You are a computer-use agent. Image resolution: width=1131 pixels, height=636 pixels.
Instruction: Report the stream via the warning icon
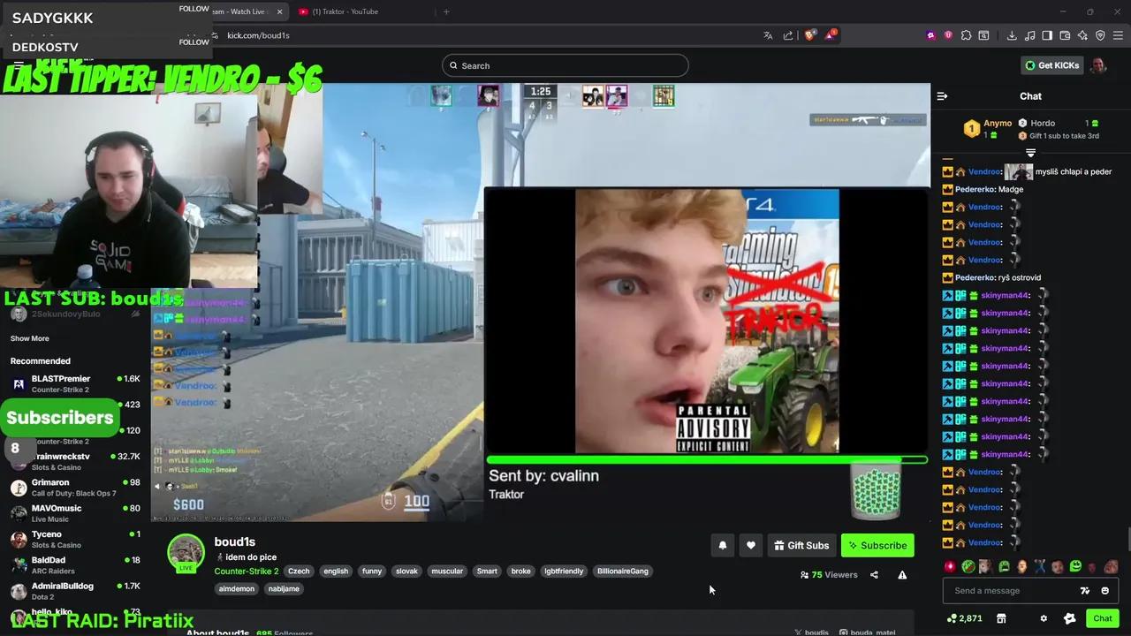tap(903, 574)
